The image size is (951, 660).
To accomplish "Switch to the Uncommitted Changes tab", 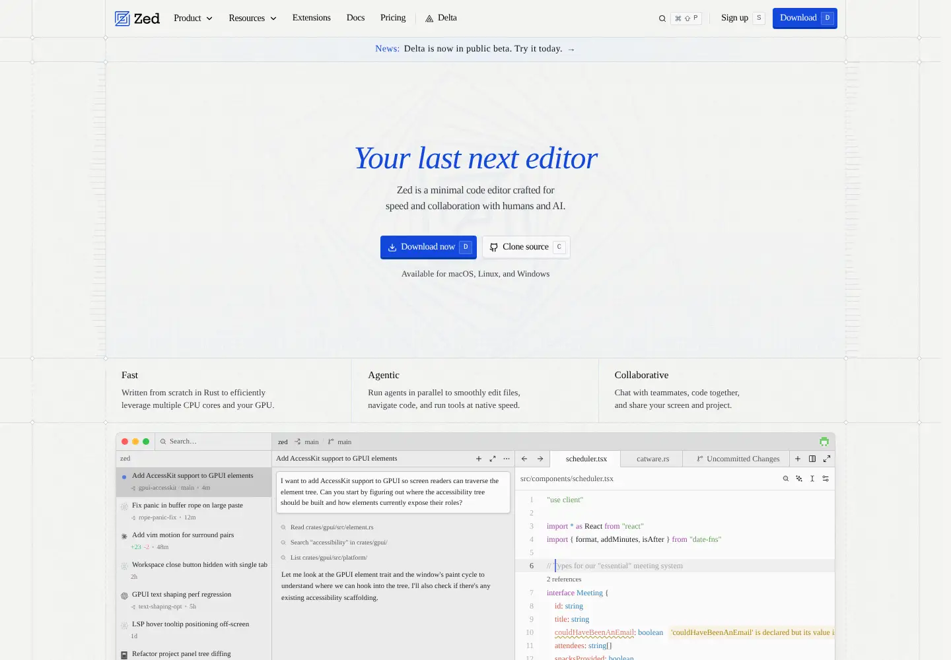I will [x=738, y=459].
